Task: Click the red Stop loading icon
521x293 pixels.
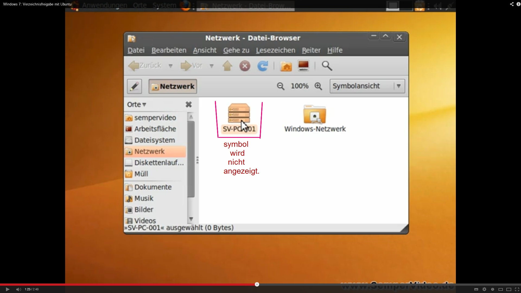Action: pos(245,66)
